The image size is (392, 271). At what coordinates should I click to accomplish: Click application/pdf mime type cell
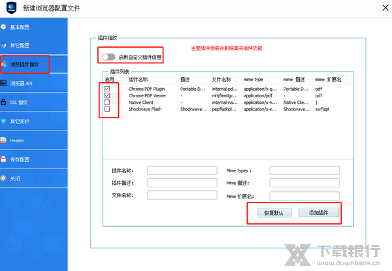258,95
